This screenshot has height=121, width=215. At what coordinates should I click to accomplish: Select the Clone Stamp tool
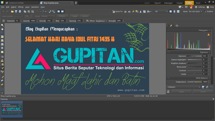pos(2,60)
